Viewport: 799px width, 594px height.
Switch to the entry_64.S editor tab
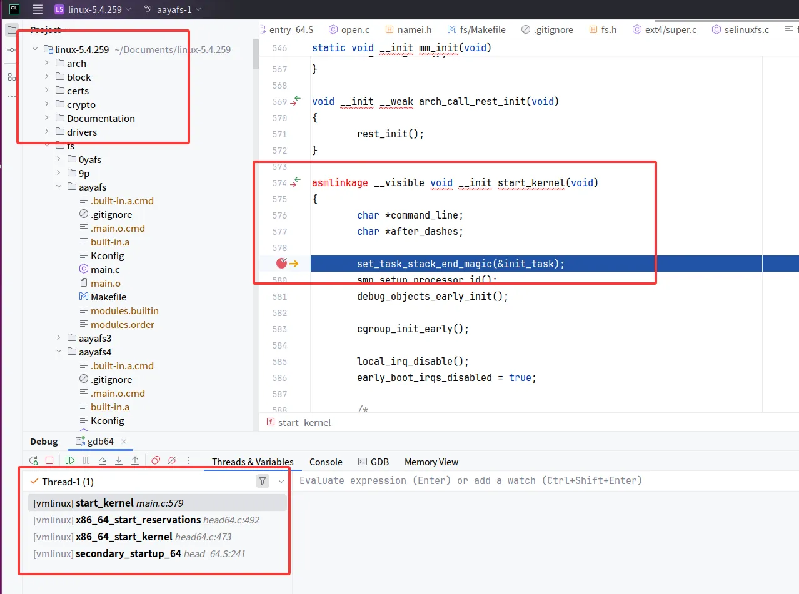(291, 29)
